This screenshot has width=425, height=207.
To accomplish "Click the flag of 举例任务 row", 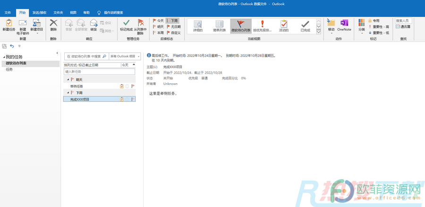I will tap(133, 86).
